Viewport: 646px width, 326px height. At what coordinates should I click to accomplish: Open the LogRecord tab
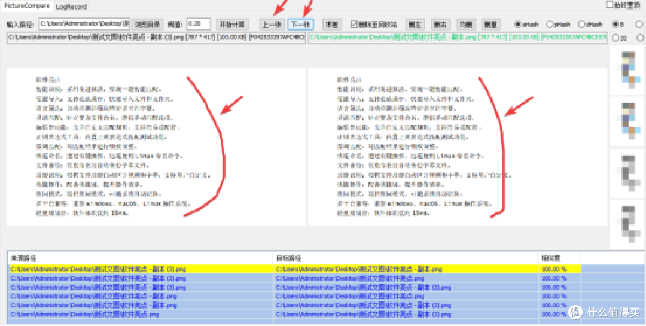[71, 7]
